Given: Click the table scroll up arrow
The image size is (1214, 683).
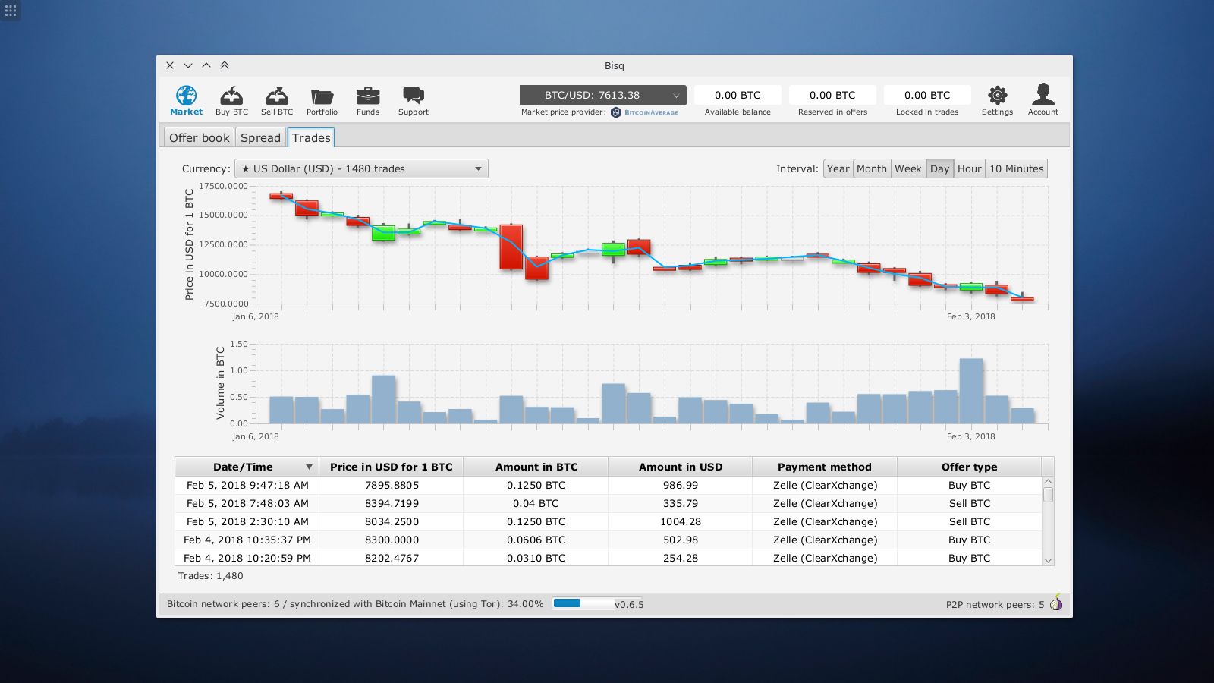Looking at the screenshot, I should pyautogui.click(x=1048, y=481).
